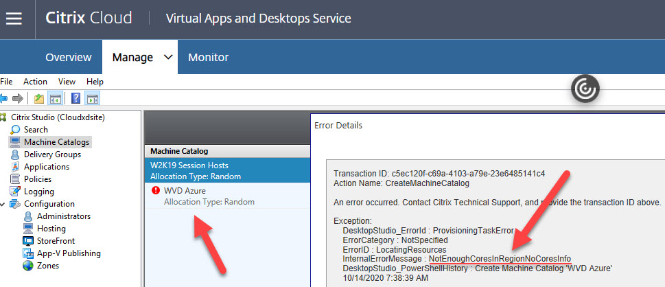665x287 pixels.
Task: Open the Action menu
Action: (35, 82)
